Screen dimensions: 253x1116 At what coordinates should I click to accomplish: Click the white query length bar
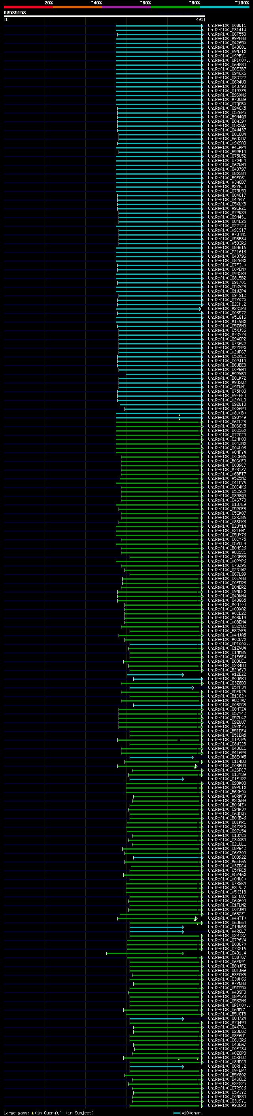tap(104, 17)
